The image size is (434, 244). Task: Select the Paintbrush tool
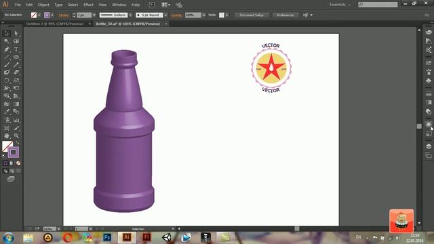7,65
